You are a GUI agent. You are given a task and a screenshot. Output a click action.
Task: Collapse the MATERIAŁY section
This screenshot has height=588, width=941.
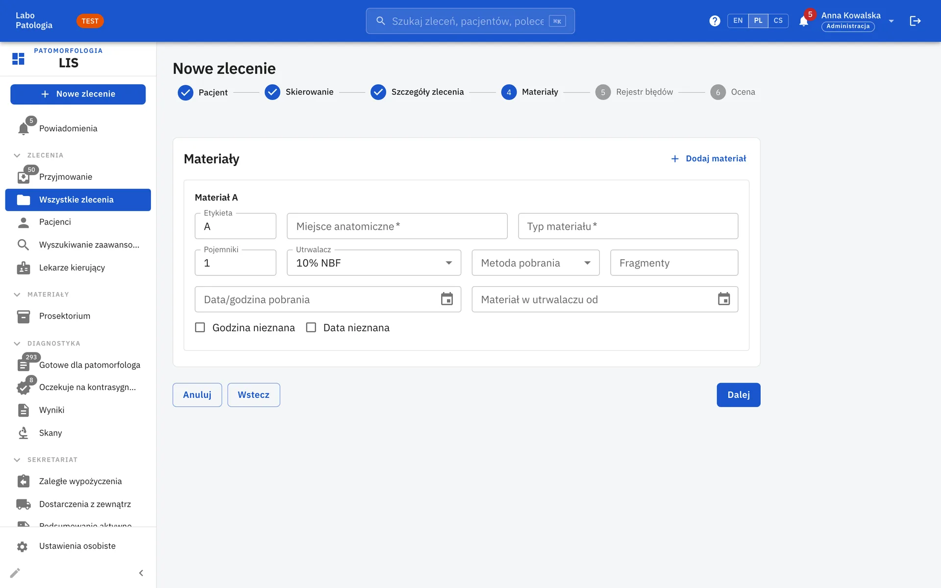tap(17, 294)
